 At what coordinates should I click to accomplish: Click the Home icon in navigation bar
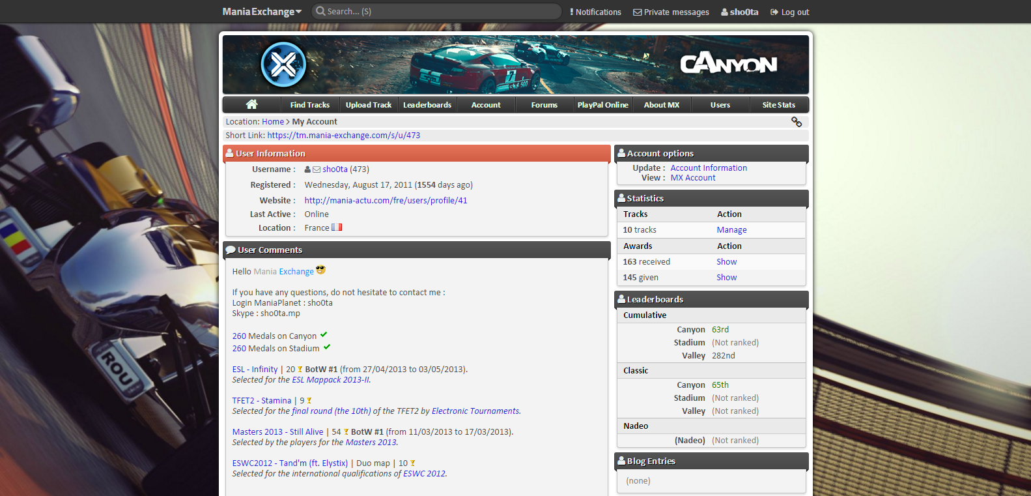tap(251, 104)
